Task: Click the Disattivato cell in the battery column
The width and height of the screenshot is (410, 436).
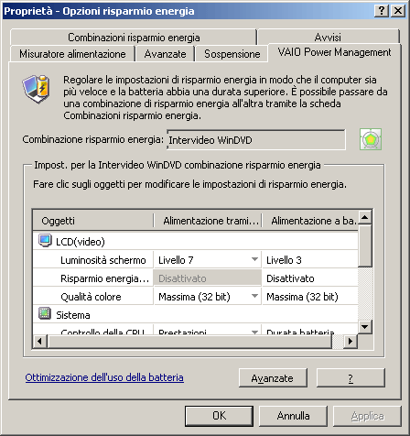Action: pyautogui.click(x=309, y=278)
